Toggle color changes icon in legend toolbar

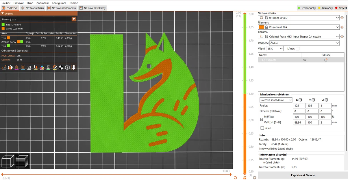tap(42, 67)
